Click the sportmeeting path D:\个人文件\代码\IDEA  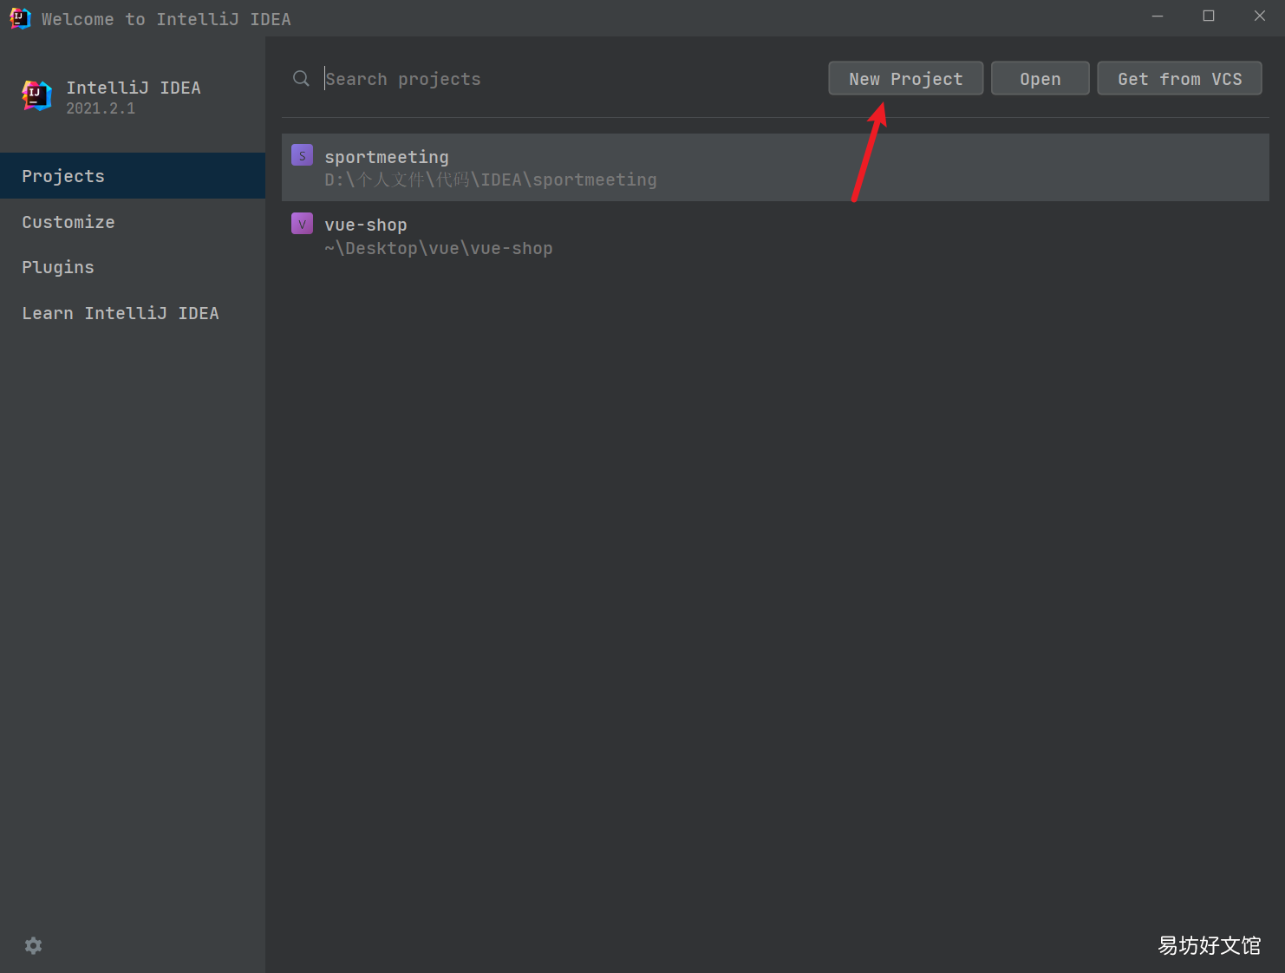click(491, 180)
